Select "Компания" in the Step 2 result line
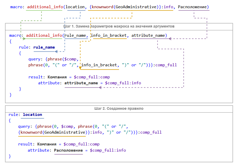244x165 pixels. coord(47,144)
